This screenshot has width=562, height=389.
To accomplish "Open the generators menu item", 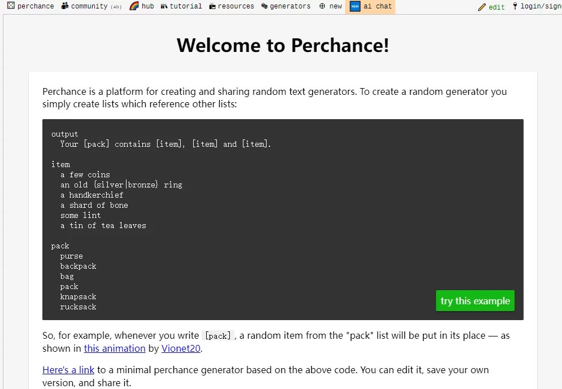I will tap(286, 6).
